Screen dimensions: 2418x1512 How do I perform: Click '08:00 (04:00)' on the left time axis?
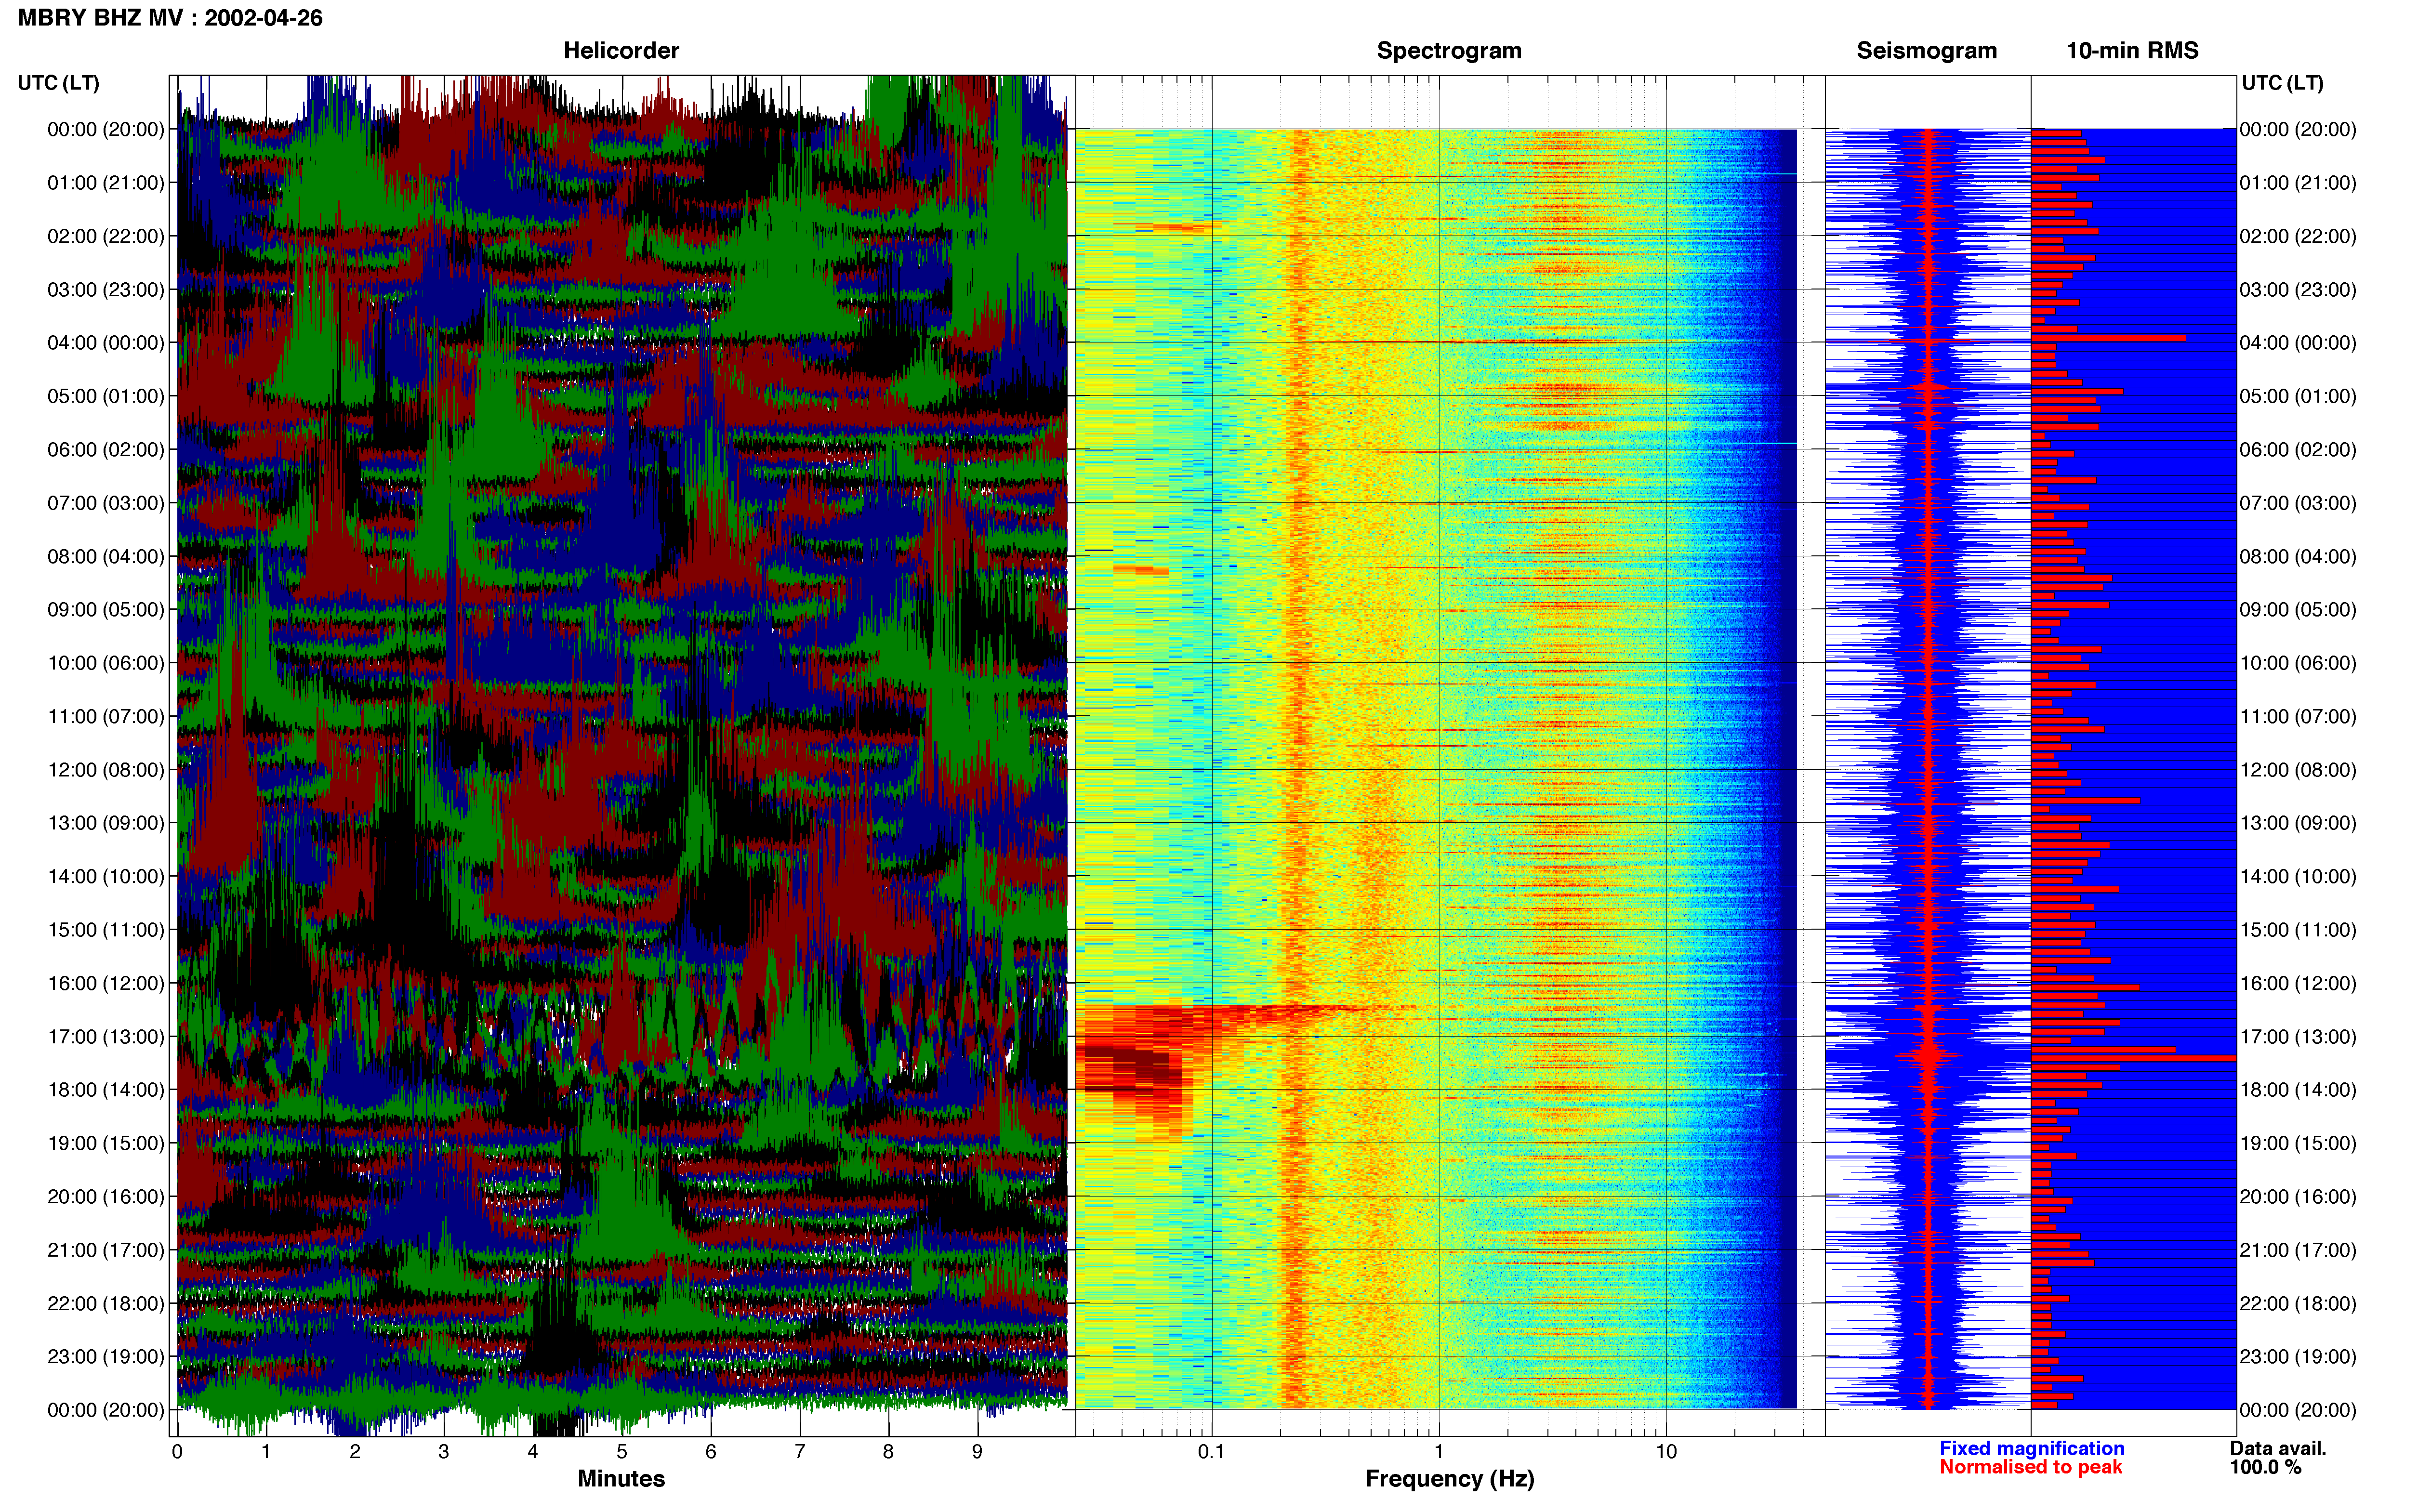[106, 556]
